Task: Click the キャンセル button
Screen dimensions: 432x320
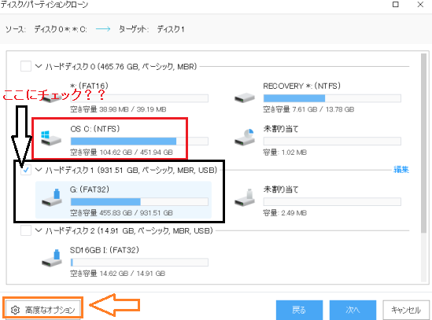Action: tap(406, 310)
